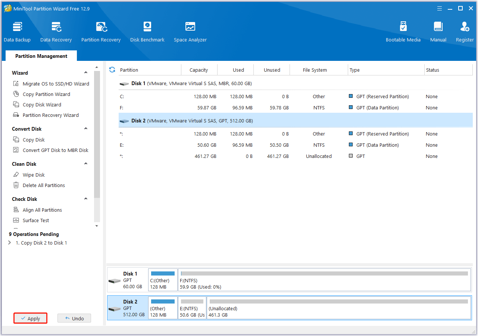Expand the Copy Disk 2 pending operation
Viewport: 478px width, 336px height.
point(9,243)
